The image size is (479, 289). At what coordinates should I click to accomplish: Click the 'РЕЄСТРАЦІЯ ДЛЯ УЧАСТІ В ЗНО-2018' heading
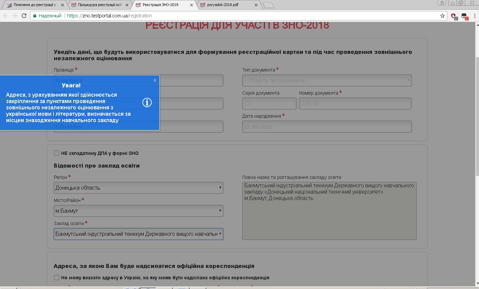[237, 25]
